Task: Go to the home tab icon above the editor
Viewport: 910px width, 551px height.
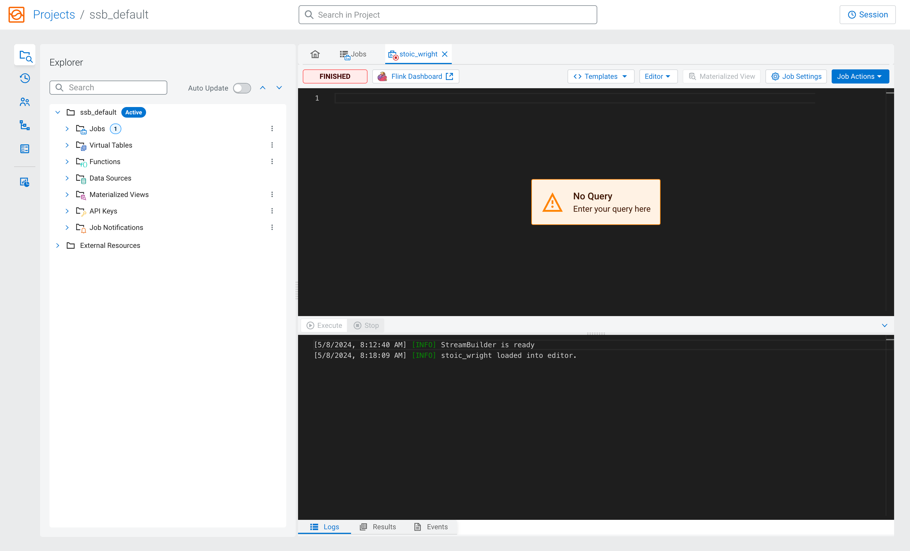Action: [315, 54]
